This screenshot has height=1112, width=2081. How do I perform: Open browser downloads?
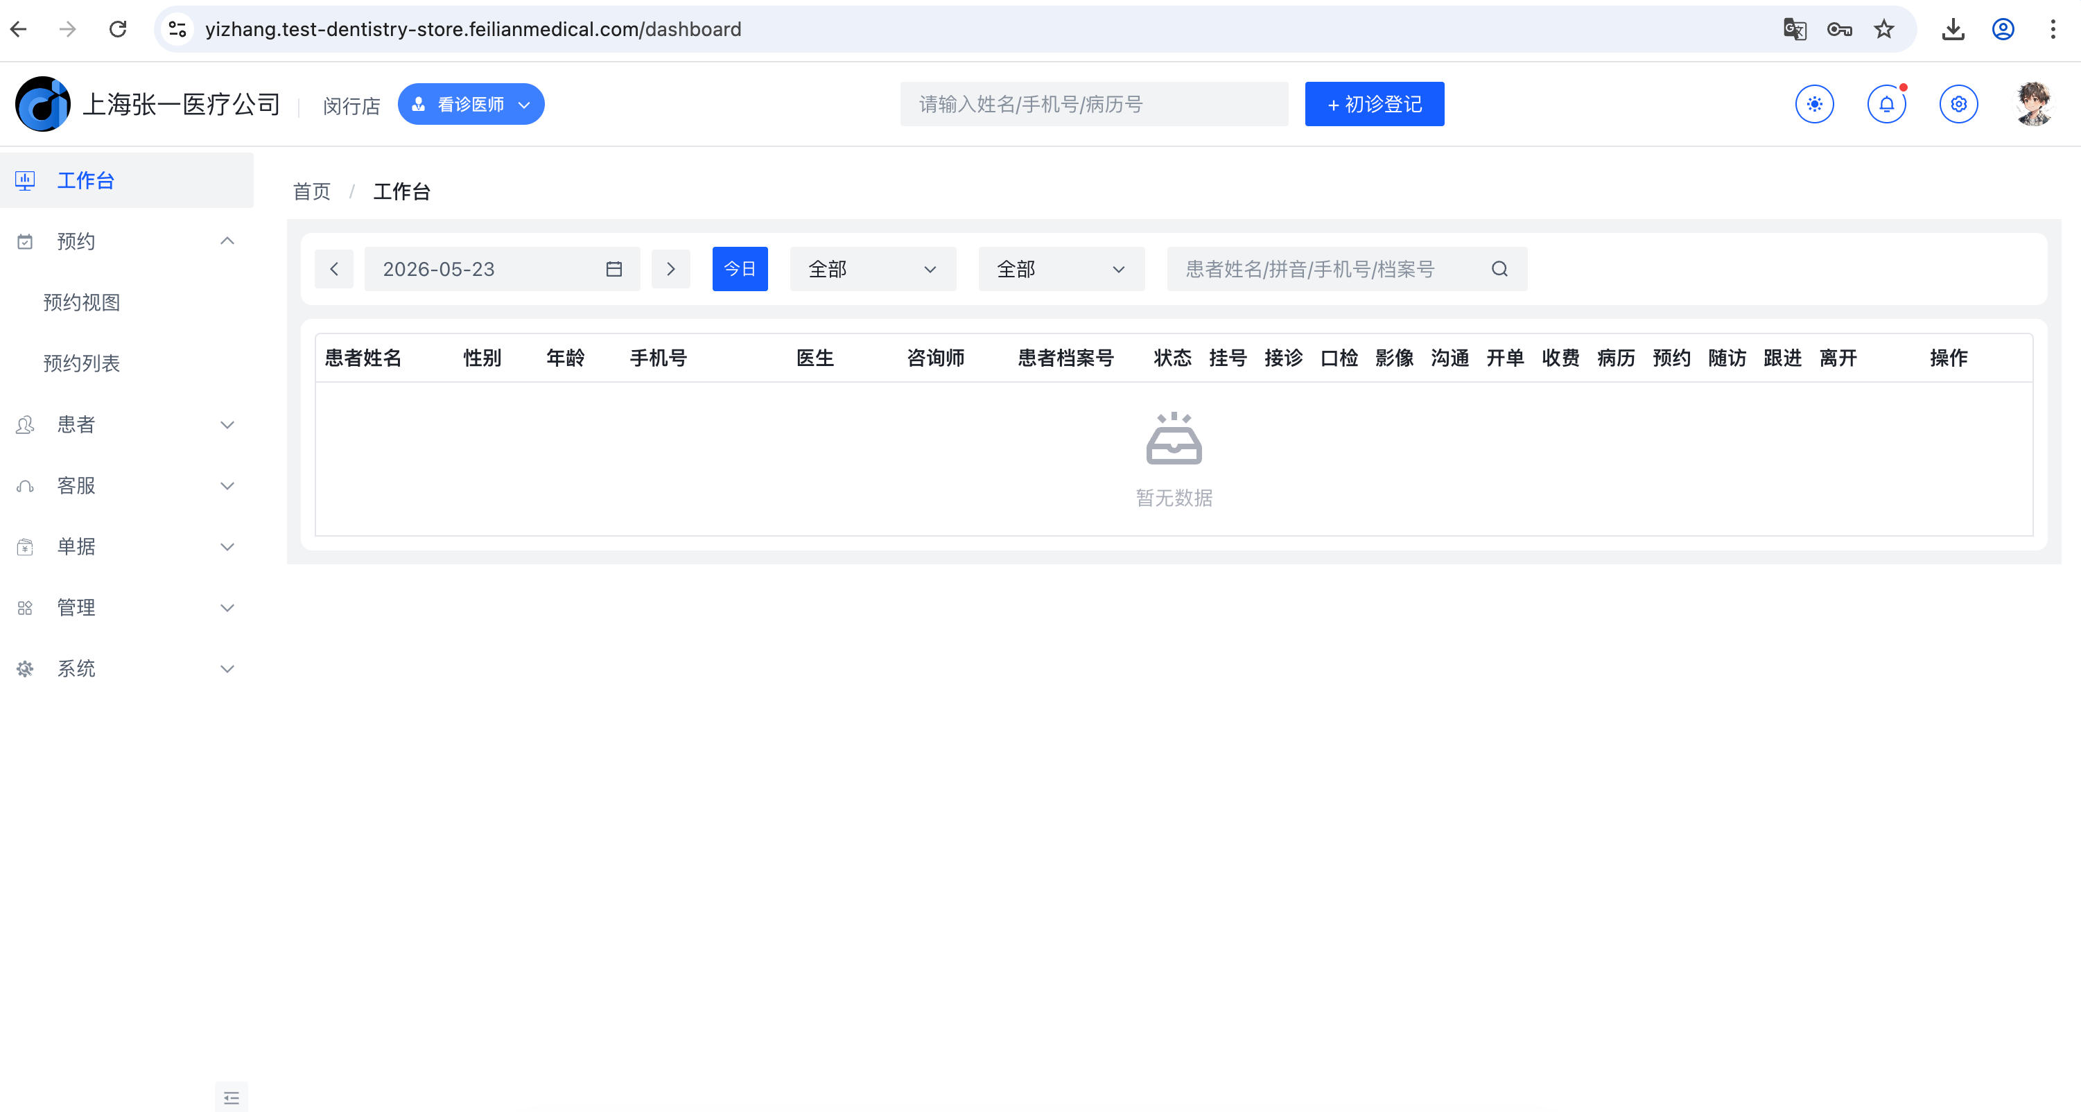(1953, 29)
